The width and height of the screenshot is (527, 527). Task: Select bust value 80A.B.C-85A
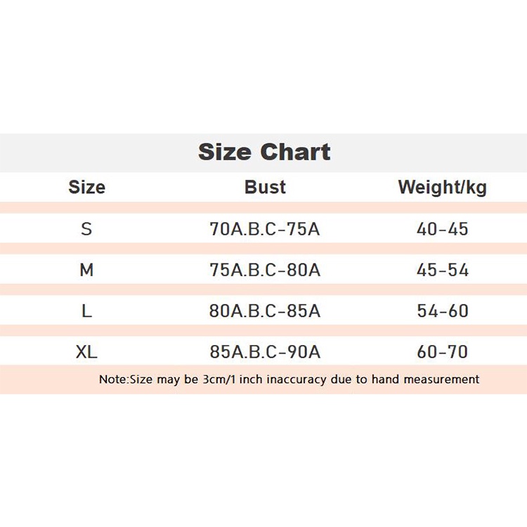[x=265, y=311]
